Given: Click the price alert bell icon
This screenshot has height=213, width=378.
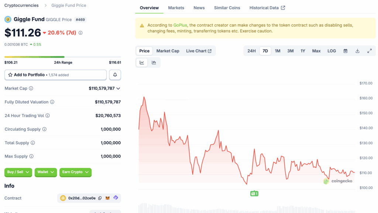Looking at the screenshot, I should click(x=115, y=75).
